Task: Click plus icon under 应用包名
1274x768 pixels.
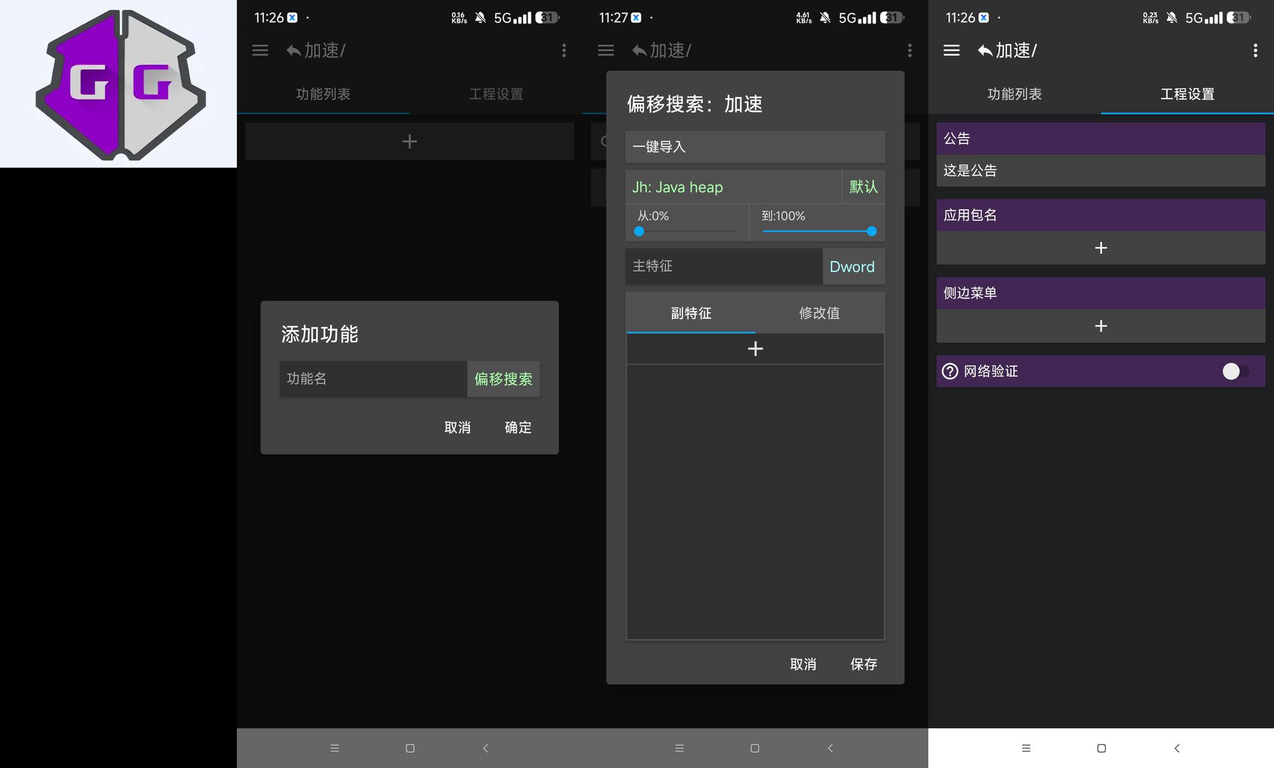Action: point(1101,248)
